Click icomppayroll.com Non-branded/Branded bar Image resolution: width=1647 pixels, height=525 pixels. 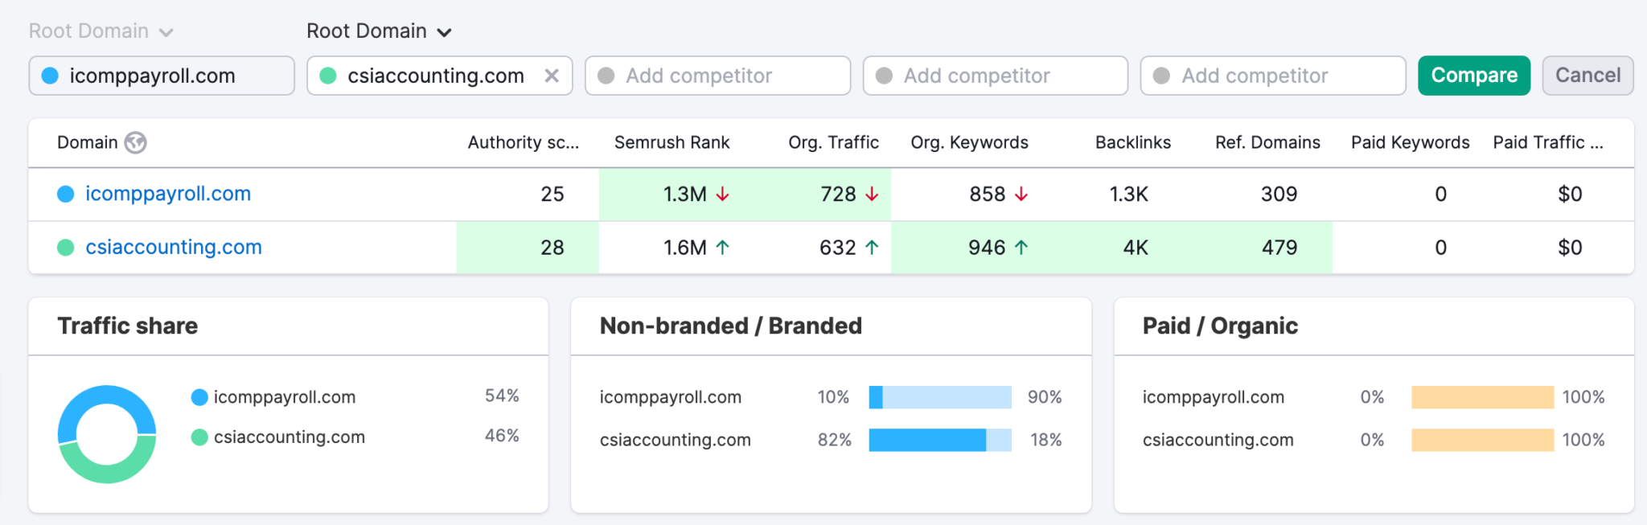[940, 397]
